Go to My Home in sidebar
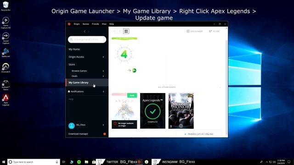The image size is (294, 165). (74, 49)
